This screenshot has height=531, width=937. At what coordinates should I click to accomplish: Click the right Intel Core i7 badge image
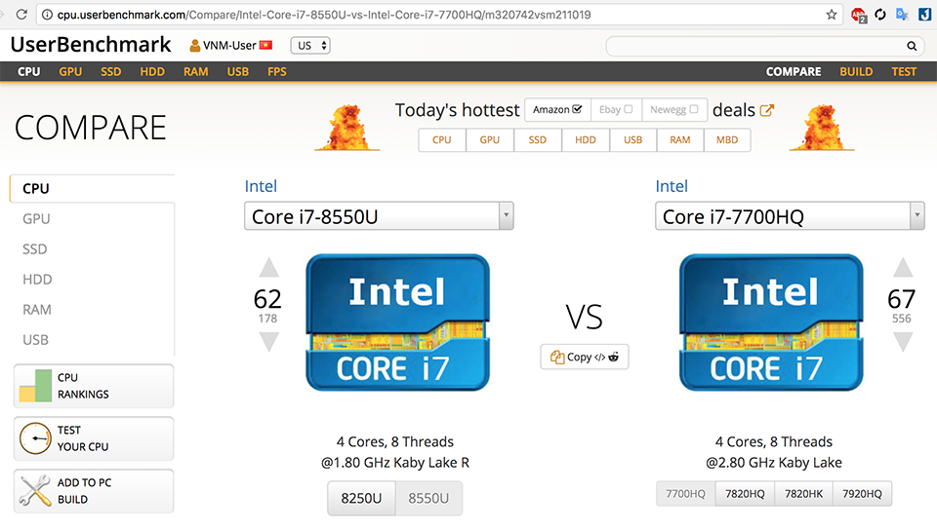click(x=771, y=322)
